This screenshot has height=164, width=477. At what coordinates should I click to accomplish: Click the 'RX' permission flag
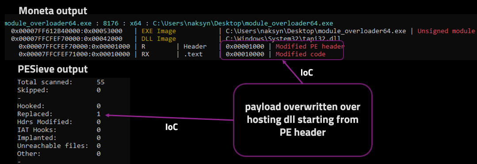pos(145,54)
